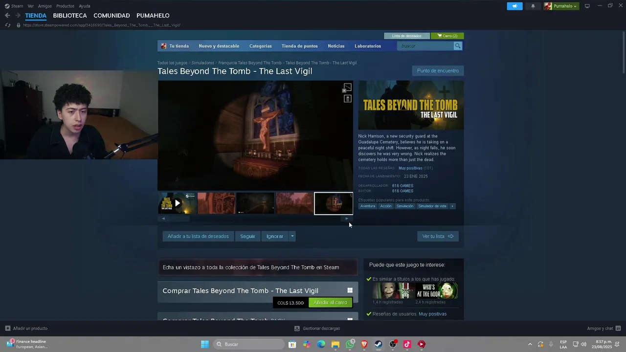
Task: Click the store buscar search field
Action: click(x=425, y=46)
